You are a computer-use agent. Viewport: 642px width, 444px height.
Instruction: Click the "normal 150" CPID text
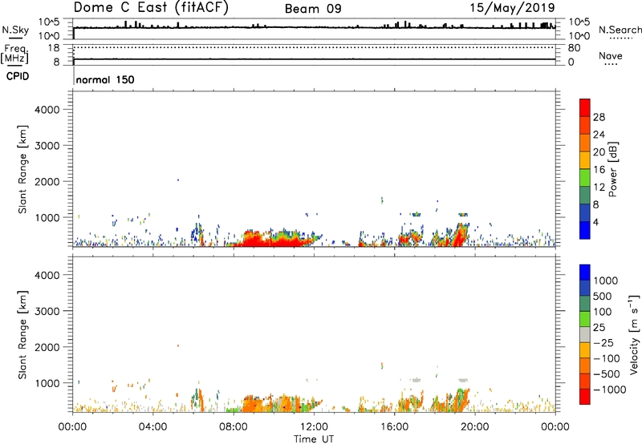tap(105, 79)
